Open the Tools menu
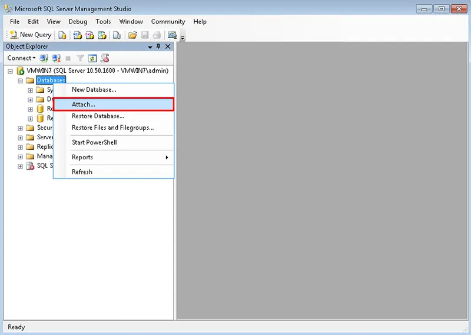Image resolution: width=471 pixels, height=335 pixels. [x=103, y=22]
